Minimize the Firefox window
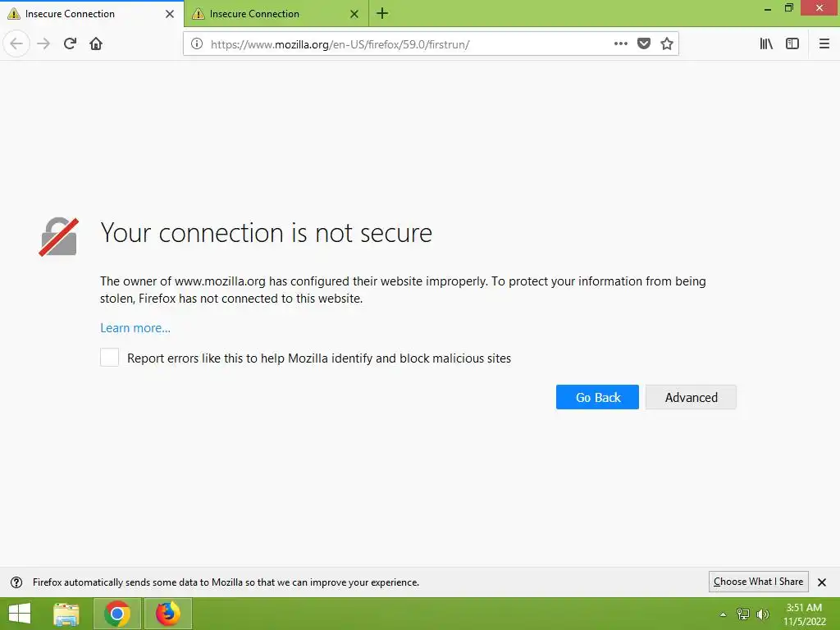 click(x=768, y=8)
